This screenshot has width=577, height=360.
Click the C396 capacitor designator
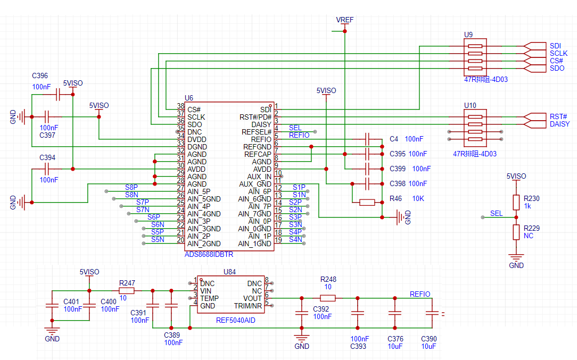pyautogui.click(x=40, y=76)
